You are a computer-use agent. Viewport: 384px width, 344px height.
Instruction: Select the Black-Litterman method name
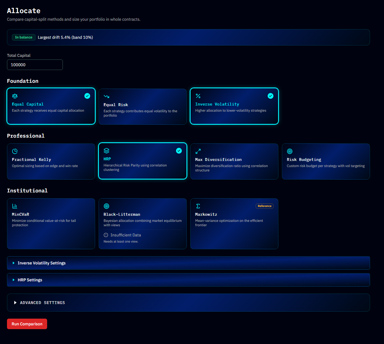122,214
